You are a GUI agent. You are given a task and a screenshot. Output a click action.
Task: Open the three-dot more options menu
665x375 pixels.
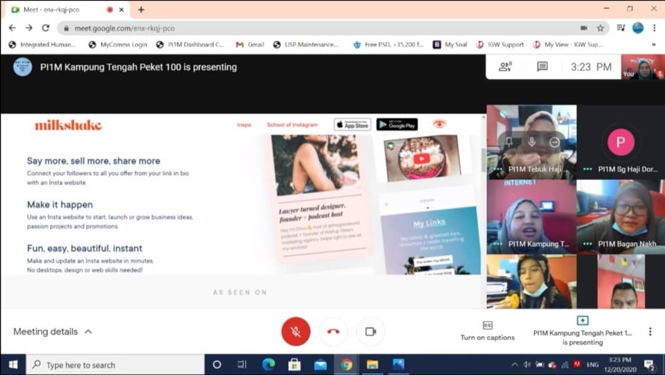[650, 331]
